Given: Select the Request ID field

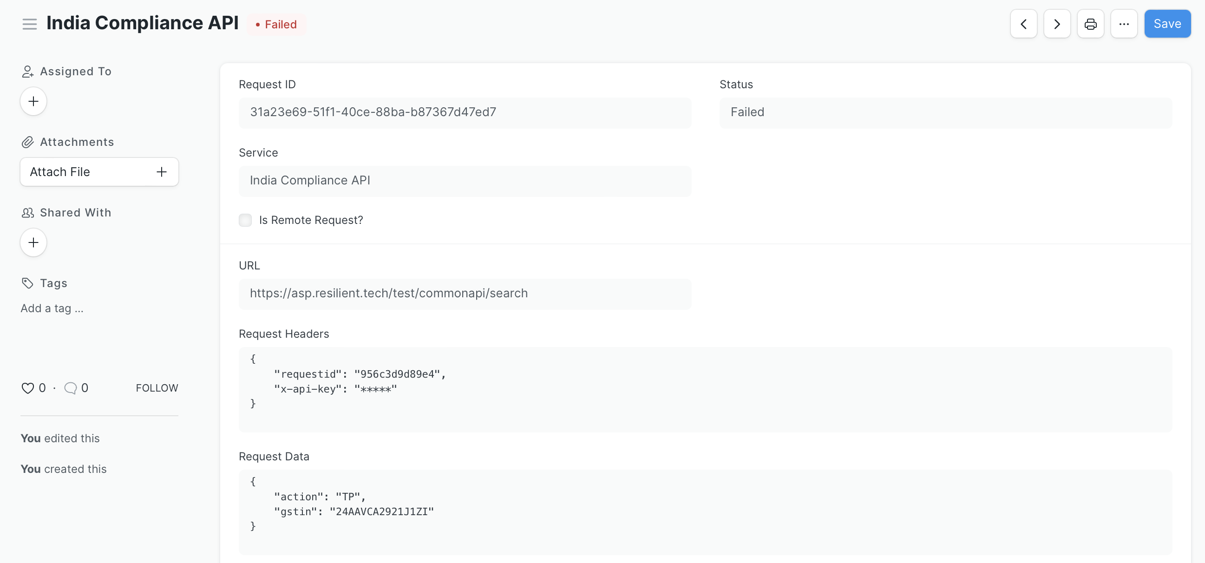Looking at the screenshot, I should [465, 113].
